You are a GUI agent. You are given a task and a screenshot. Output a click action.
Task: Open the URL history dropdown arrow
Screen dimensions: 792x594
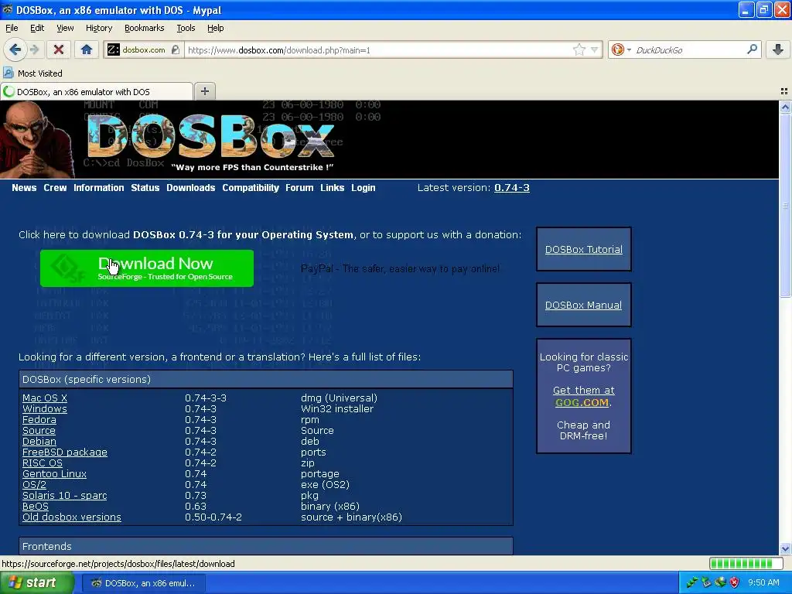click(595, 49)
